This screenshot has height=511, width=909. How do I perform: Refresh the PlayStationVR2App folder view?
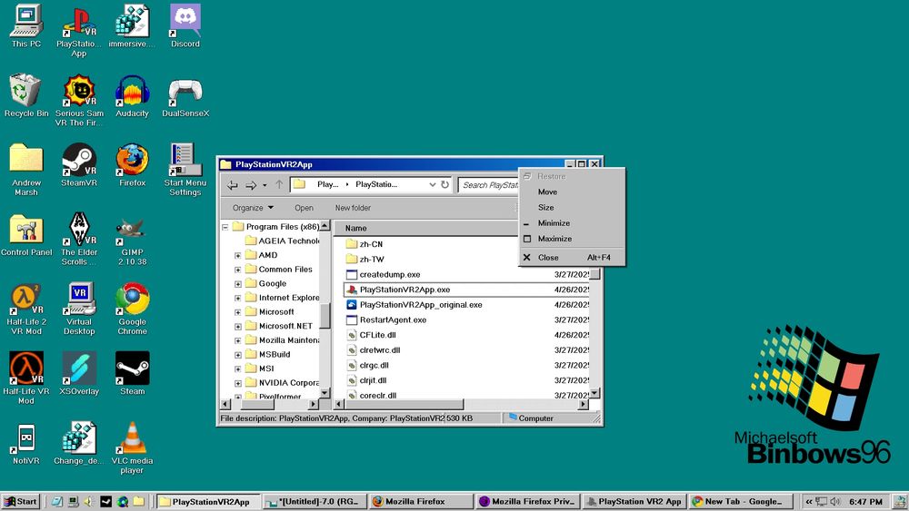(445, 184)
